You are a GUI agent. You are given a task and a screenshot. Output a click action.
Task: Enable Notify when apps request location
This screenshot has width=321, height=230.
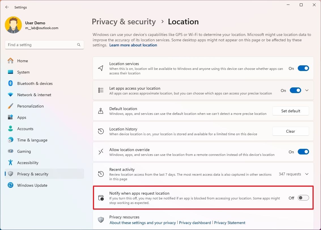(303, 198)
